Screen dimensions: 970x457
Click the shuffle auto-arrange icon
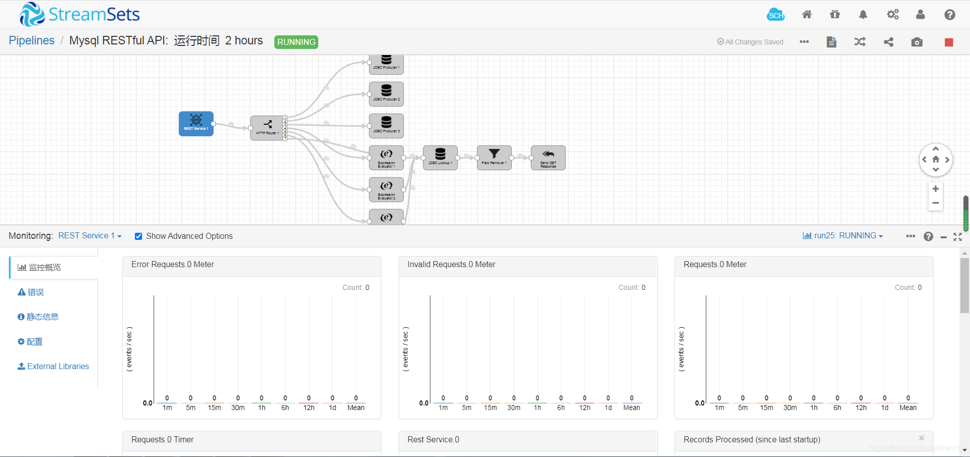tap(860, 42)
